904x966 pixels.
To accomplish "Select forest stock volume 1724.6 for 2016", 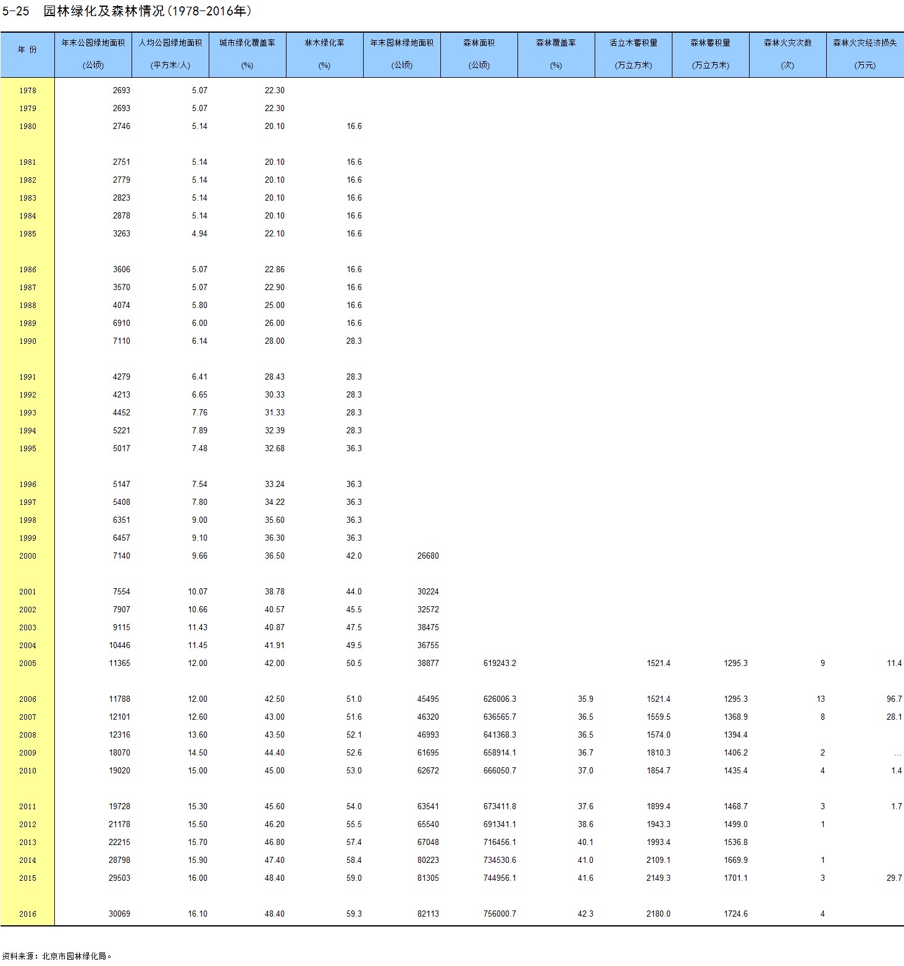I will point(735,914).
